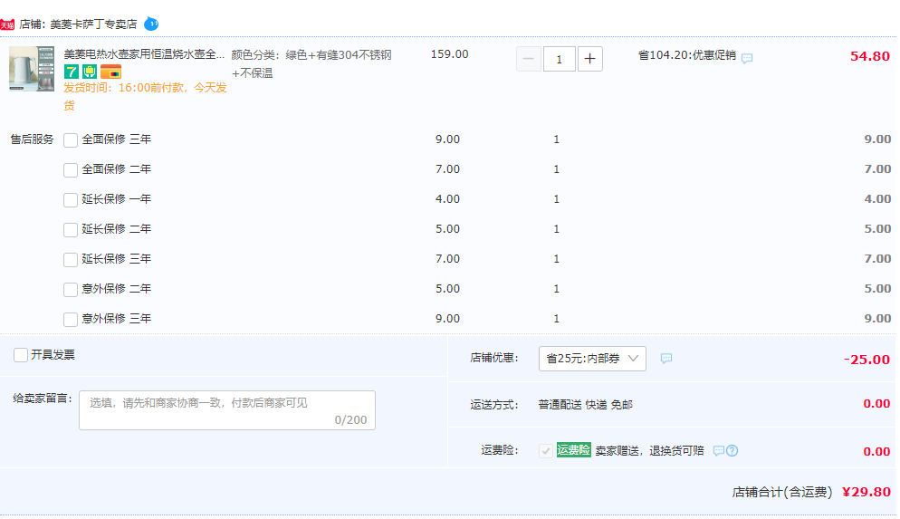
Task: Open the store discount comment icon
Action: pyautogui.click(x=665, y=359)
